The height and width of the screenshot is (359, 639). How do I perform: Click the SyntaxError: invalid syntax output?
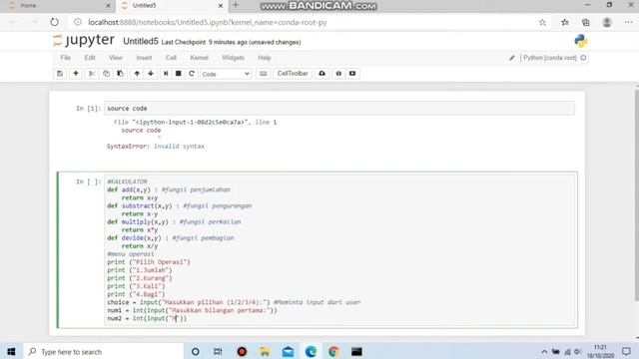[156, 147]
